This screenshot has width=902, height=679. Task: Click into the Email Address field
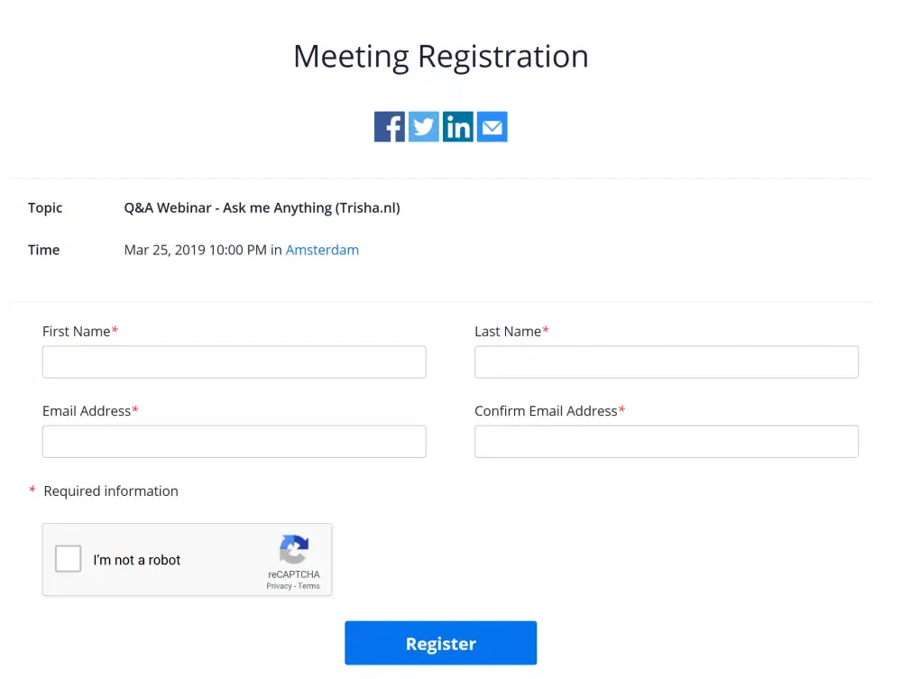click(234, 442)
